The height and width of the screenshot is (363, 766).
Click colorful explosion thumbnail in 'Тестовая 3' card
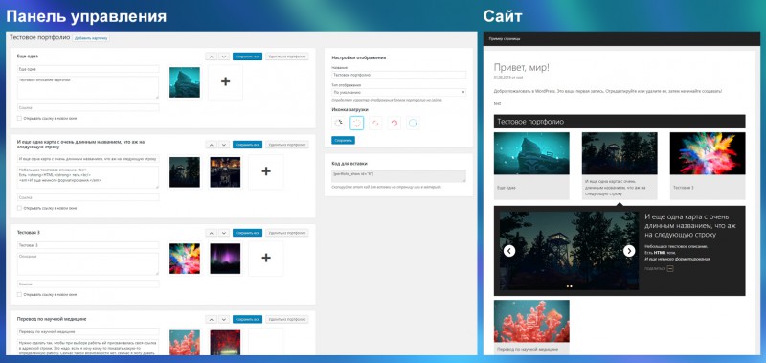point(185,259)
